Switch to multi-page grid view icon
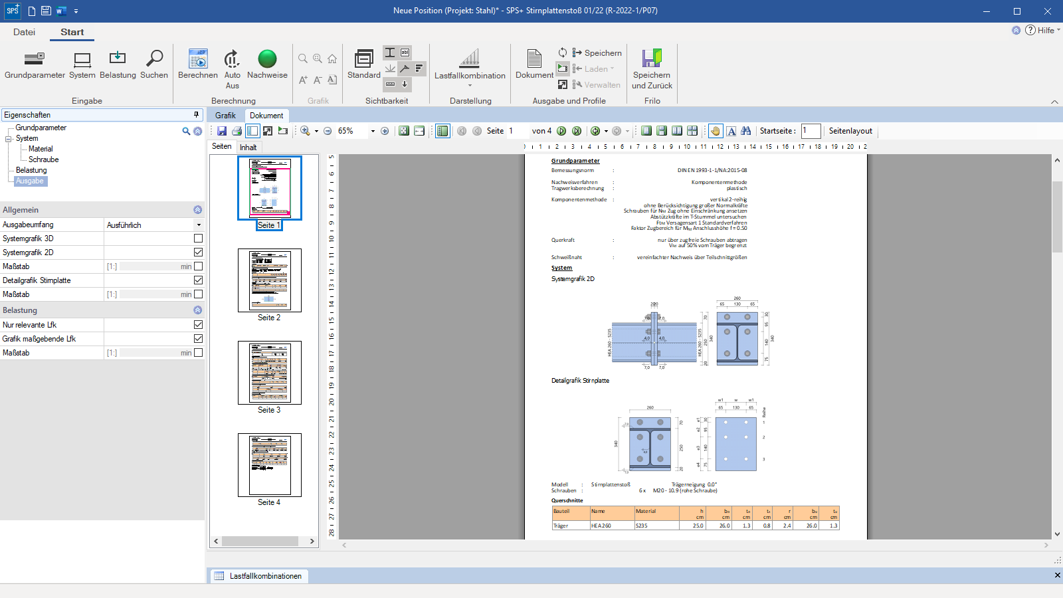1063x598 pixels. click(x=692, y=131)
